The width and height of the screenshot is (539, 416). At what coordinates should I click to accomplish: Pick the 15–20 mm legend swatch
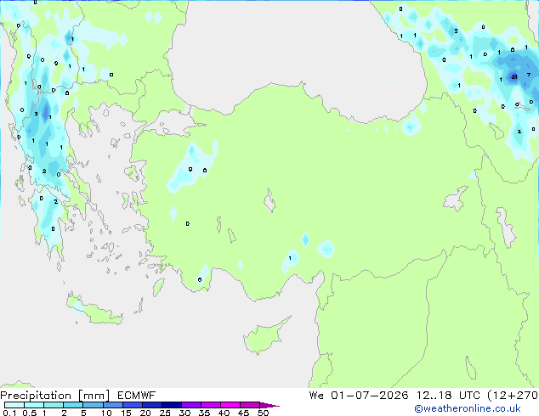tap(133, 405)
